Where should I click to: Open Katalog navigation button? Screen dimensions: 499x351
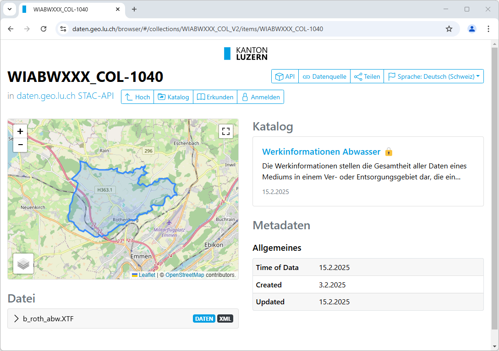pyautogui.click(x=173, y=97)
